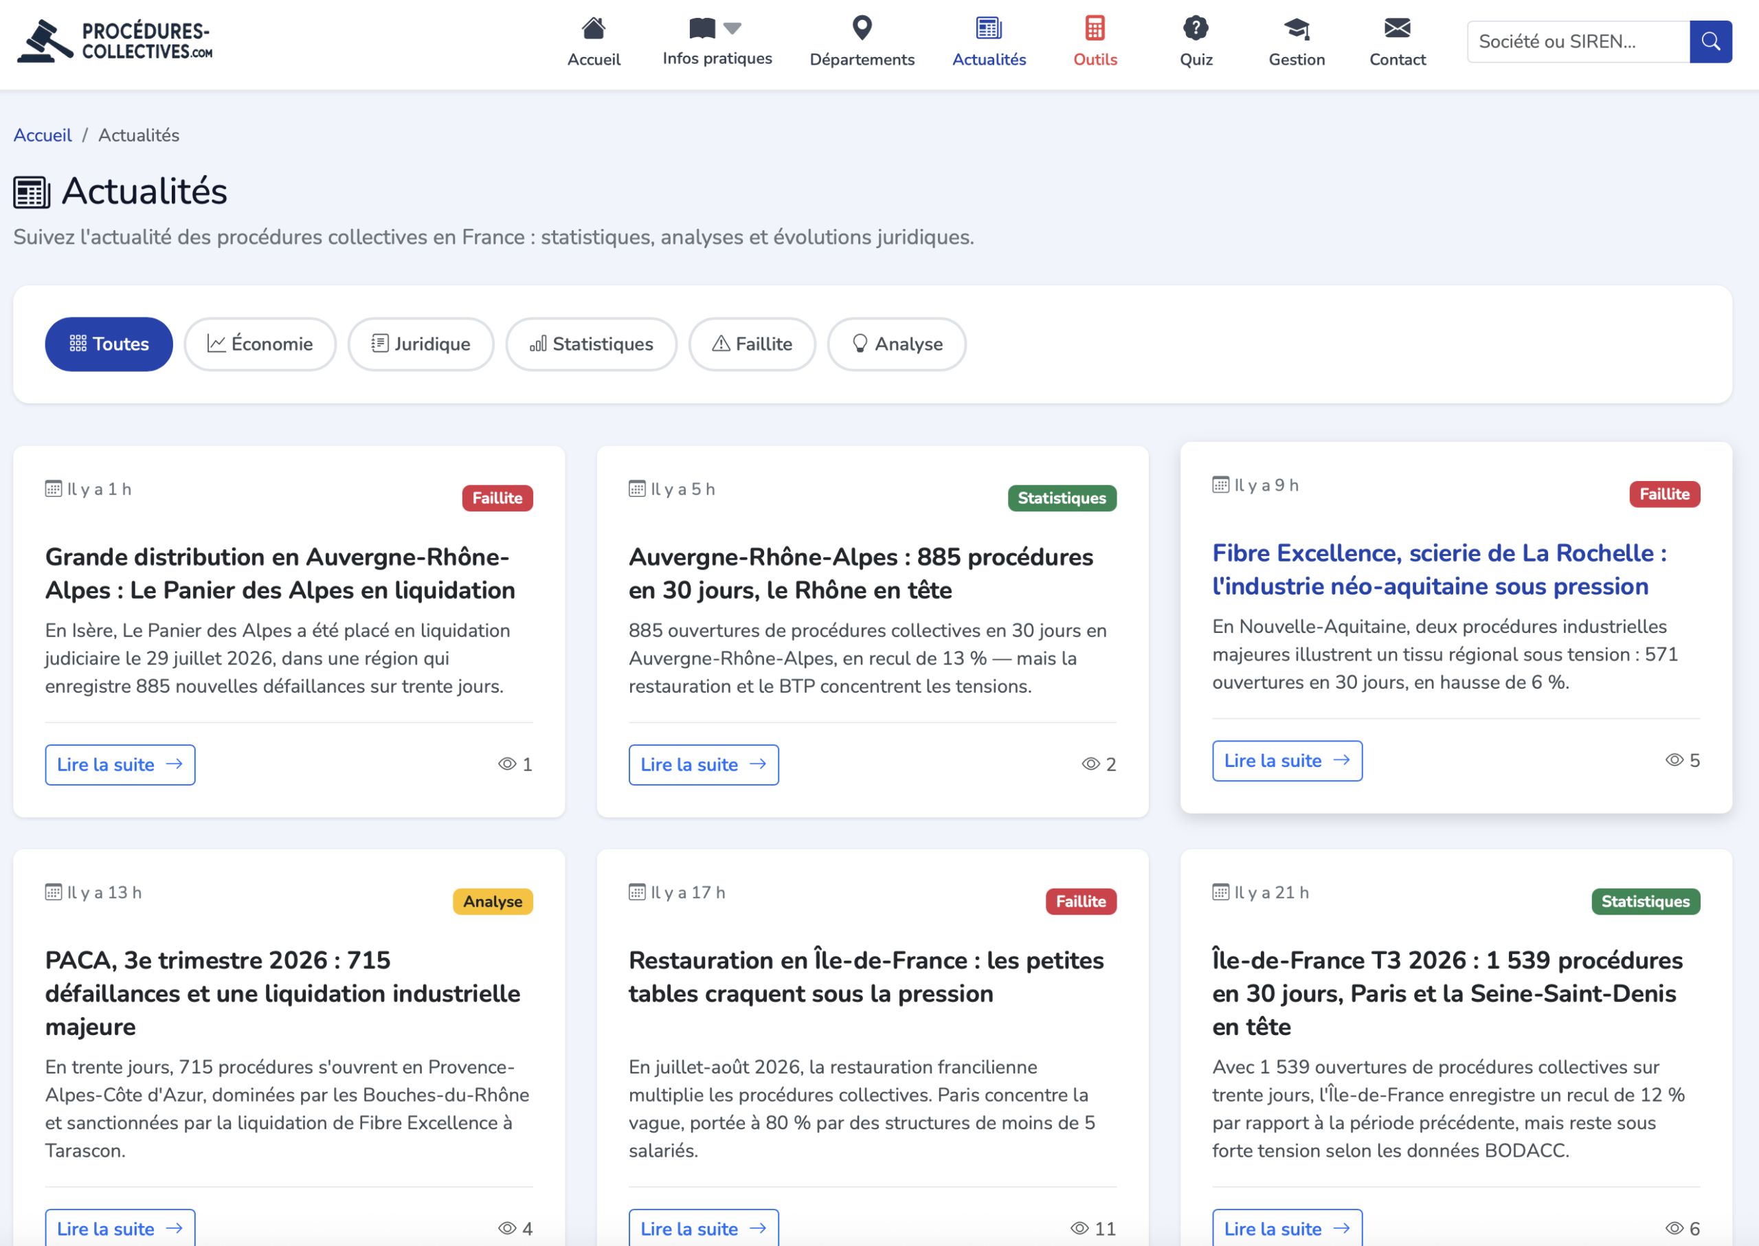The height and width of the screenshot is (1246, 1759).
Task: Click the Statistiques badge on Île-de-France T3 card
Action: (1646, 902)
